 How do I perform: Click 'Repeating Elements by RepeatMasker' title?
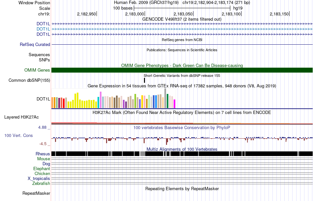[x=182, y=189]
